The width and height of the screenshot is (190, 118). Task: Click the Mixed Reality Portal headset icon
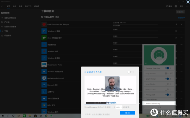[44, 65]
